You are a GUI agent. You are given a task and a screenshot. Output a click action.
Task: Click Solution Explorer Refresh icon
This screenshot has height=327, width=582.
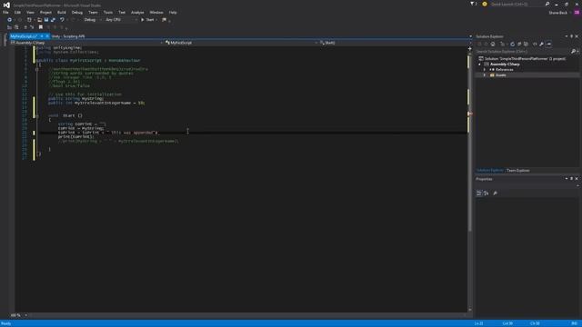pyautogui.click(x=513, y=44)
